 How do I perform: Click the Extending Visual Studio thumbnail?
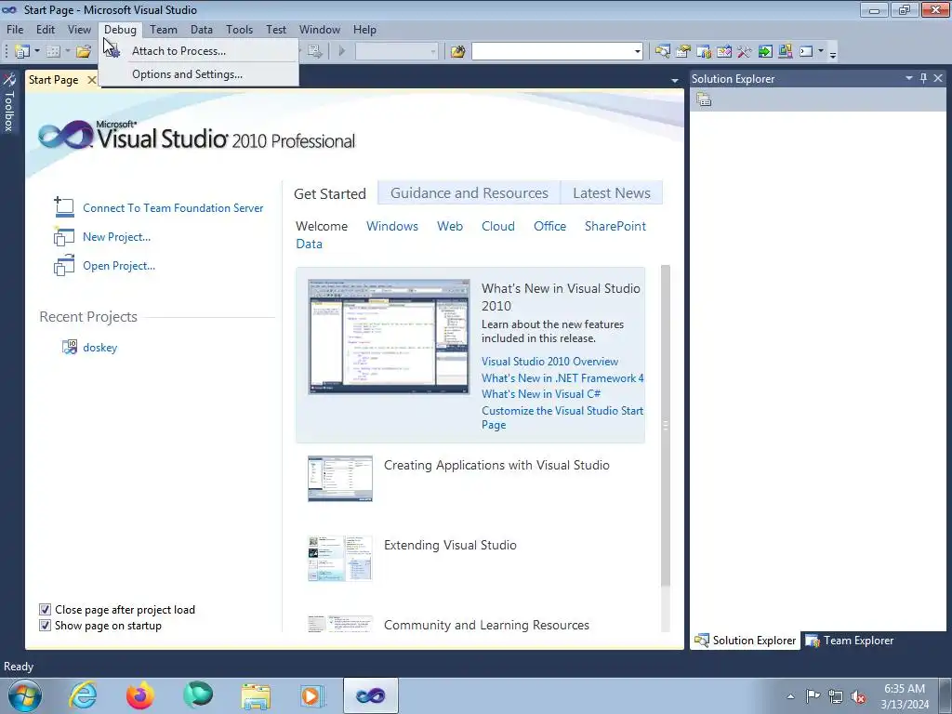pyautogui.click(x=340, y=558)
